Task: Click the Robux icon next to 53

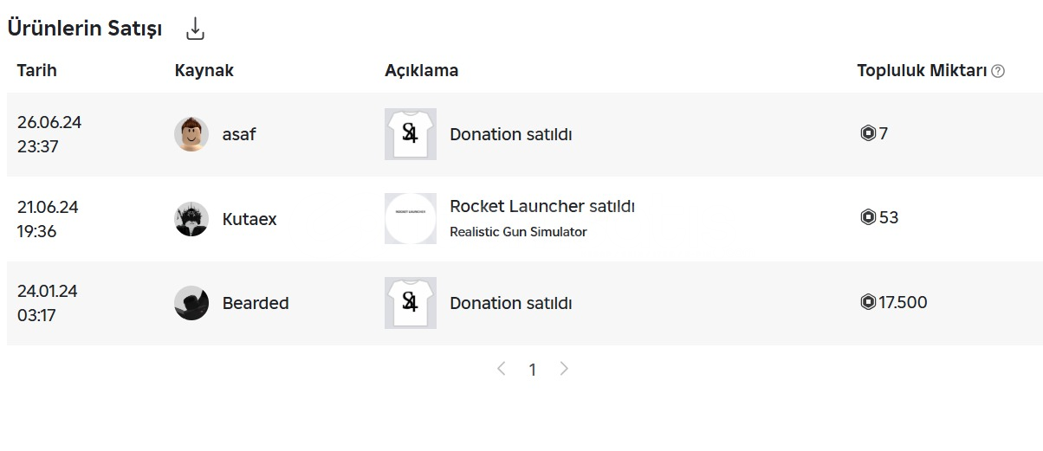Action: point(868,217)
